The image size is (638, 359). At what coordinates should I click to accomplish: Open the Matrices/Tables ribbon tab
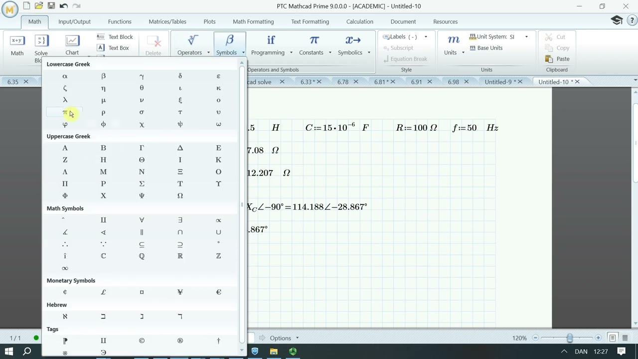coord(167,21)
